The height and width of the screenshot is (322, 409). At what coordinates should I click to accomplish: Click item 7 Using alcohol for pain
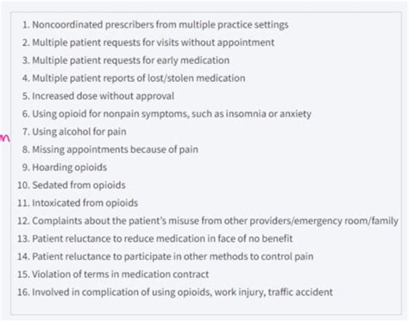click(74, 132)
